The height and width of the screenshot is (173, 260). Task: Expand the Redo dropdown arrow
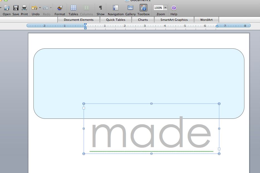[x=51, y=8]
